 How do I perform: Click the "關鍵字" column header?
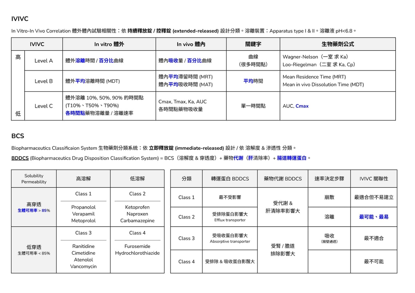[253, 44]
